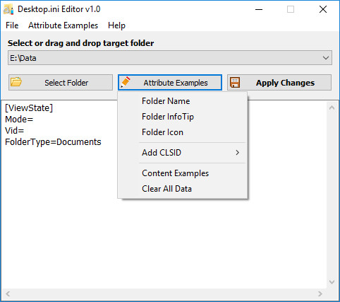Viewport: 340px width, 302px height.
Task: Click the folder icon on Select Folder button
Action: point(16,82)
